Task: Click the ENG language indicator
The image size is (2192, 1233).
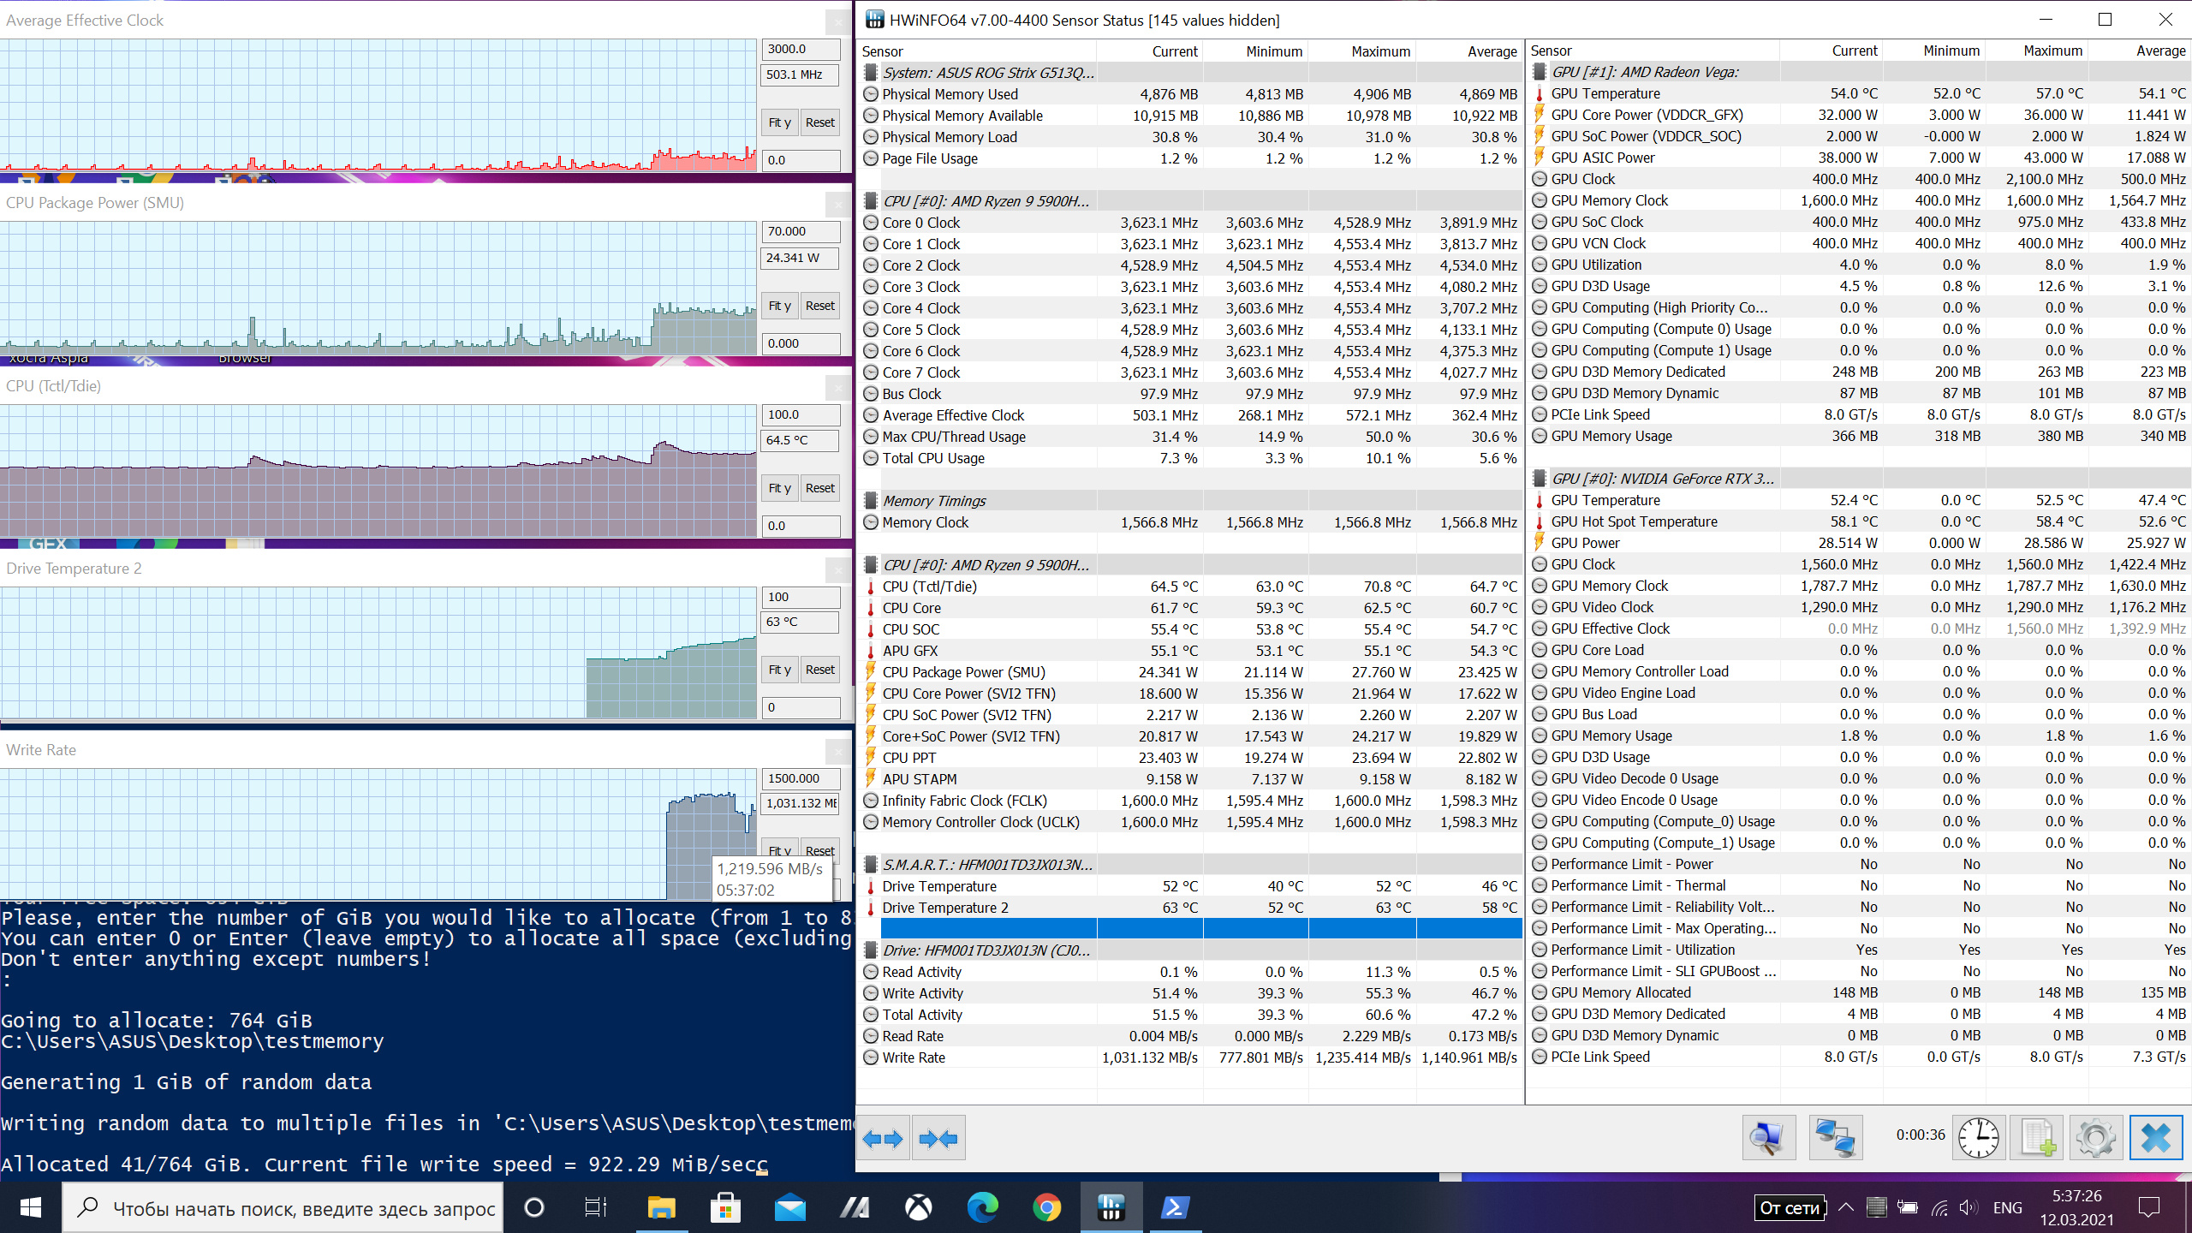Action: tap(2007, 1207)
